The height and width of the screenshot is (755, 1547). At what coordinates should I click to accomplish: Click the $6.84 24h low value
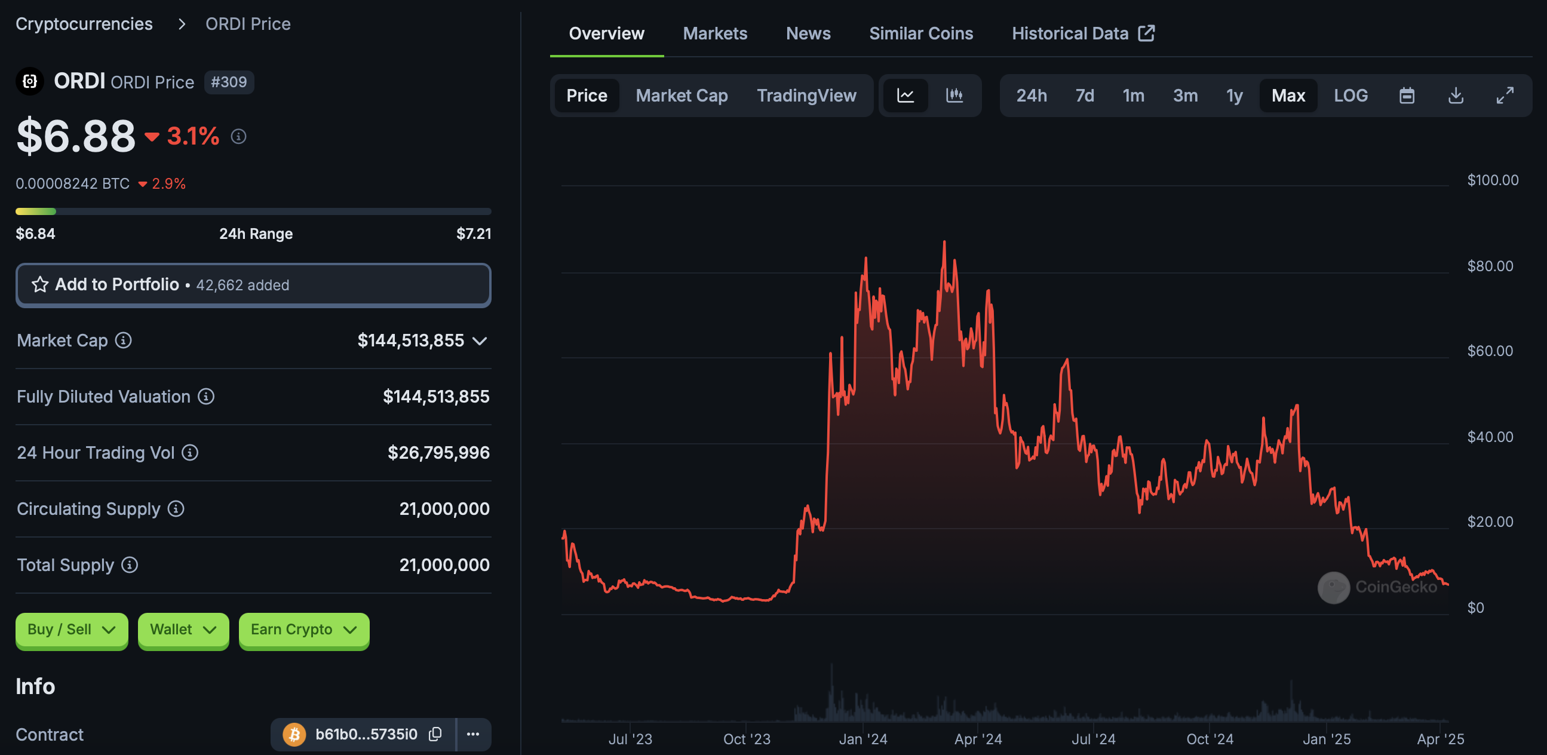35,234
